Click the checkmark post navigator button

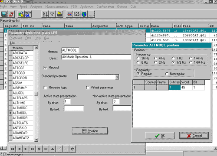[x=59, y=149]
